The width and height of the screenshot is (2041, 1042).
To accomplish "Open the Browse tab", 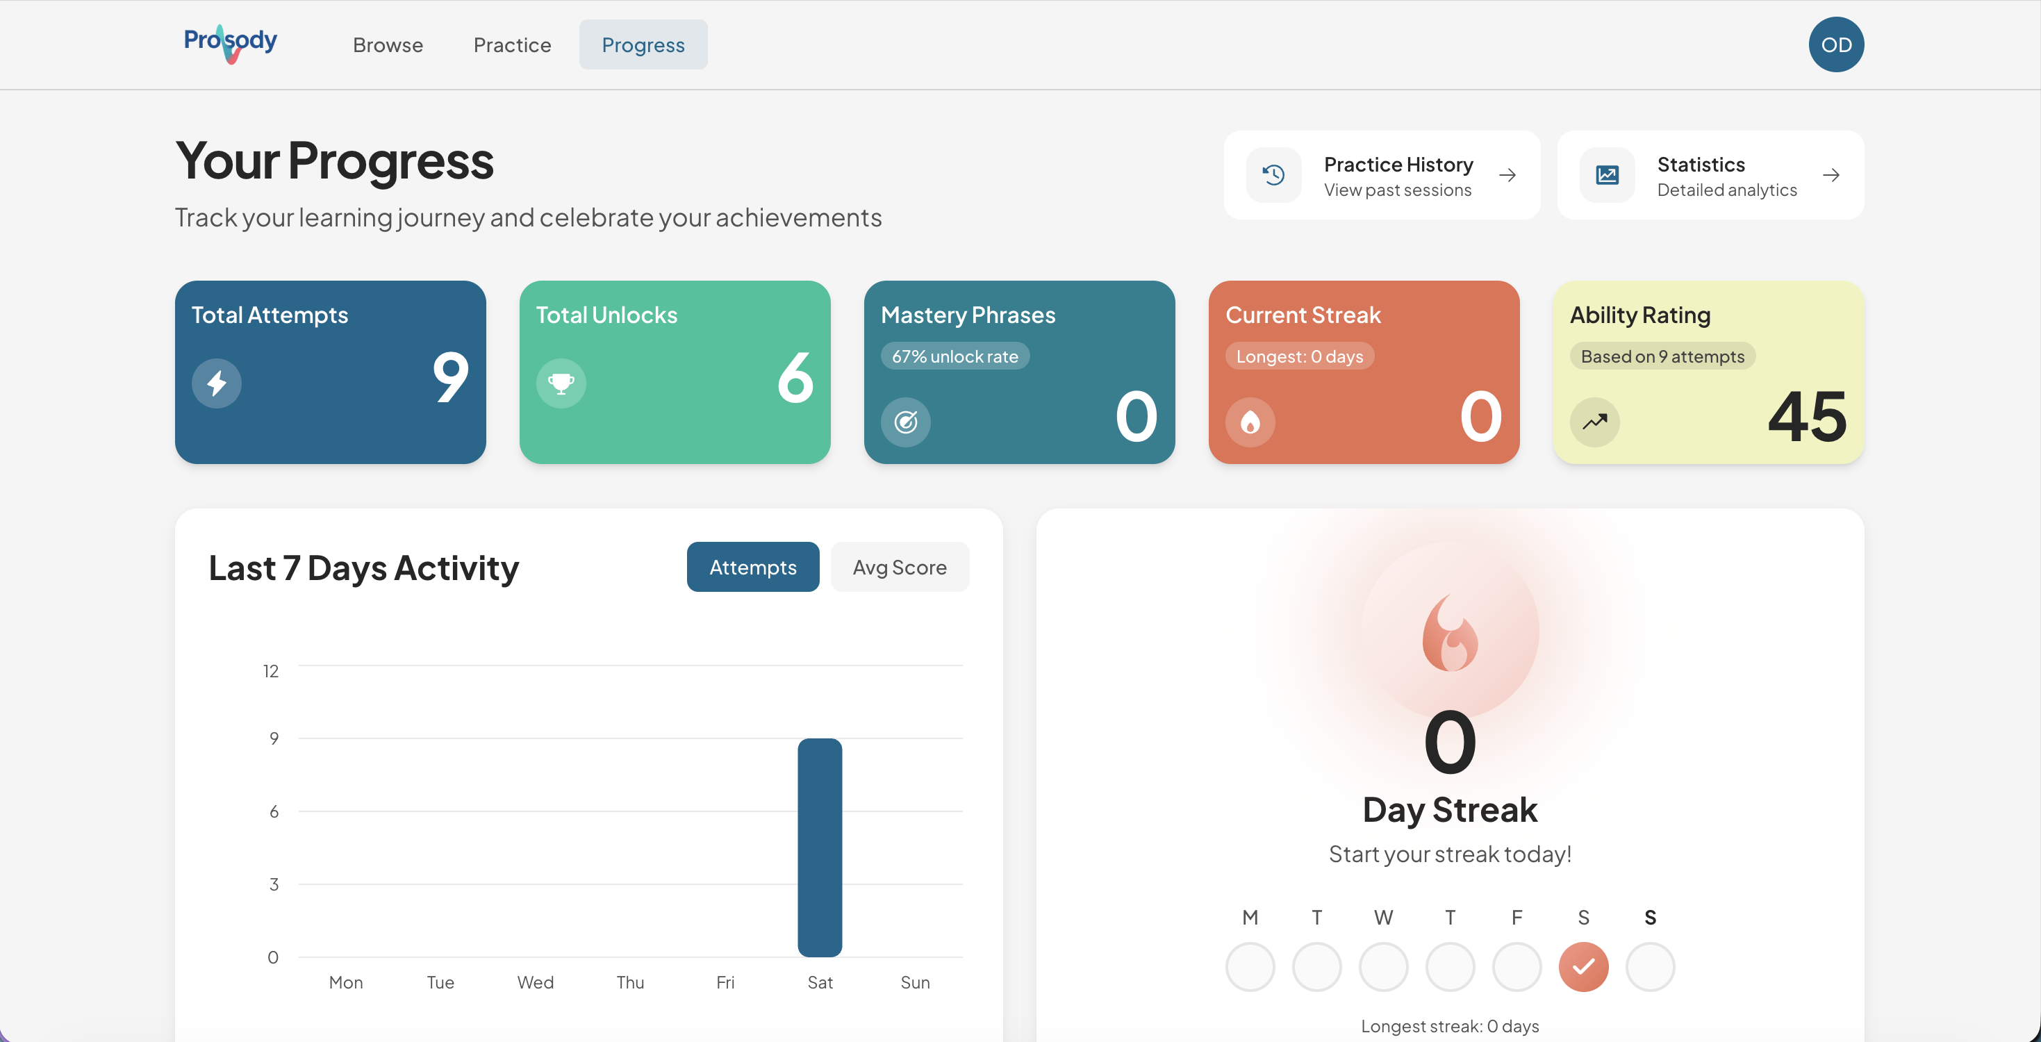I will click(x=388, y=45).
